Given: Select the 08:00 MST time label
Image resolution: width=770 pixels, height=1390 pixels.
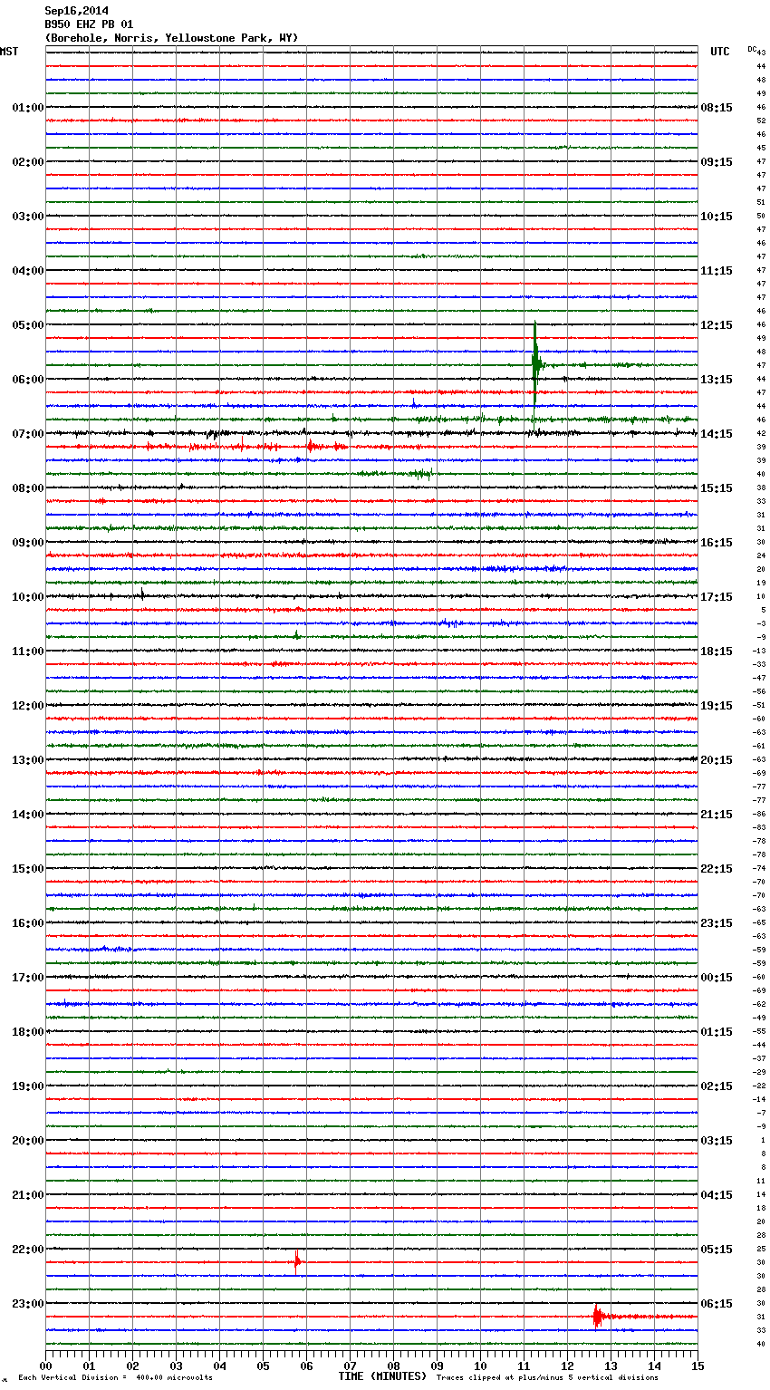Looking at the screenshot, I should [x=28, y=488].
